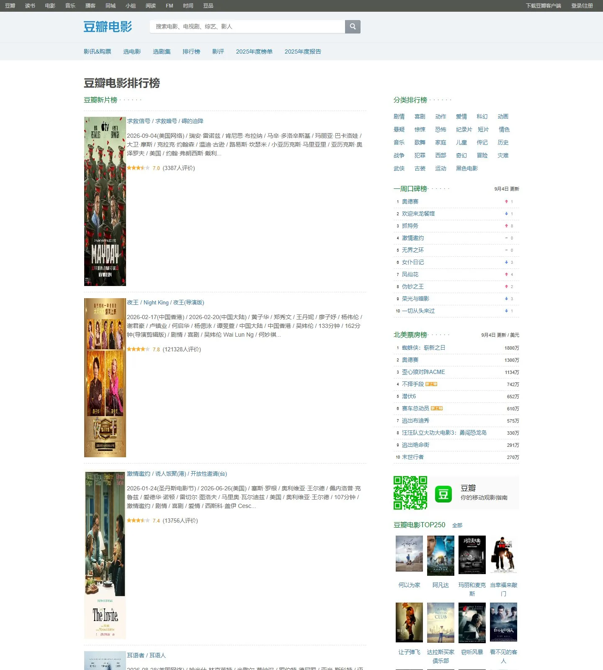Open 欢迎来龙餐馆 in weekly ranking
The height and width of the screenshot is (670, 603).
pyautogui.click(x=418, y=214)
